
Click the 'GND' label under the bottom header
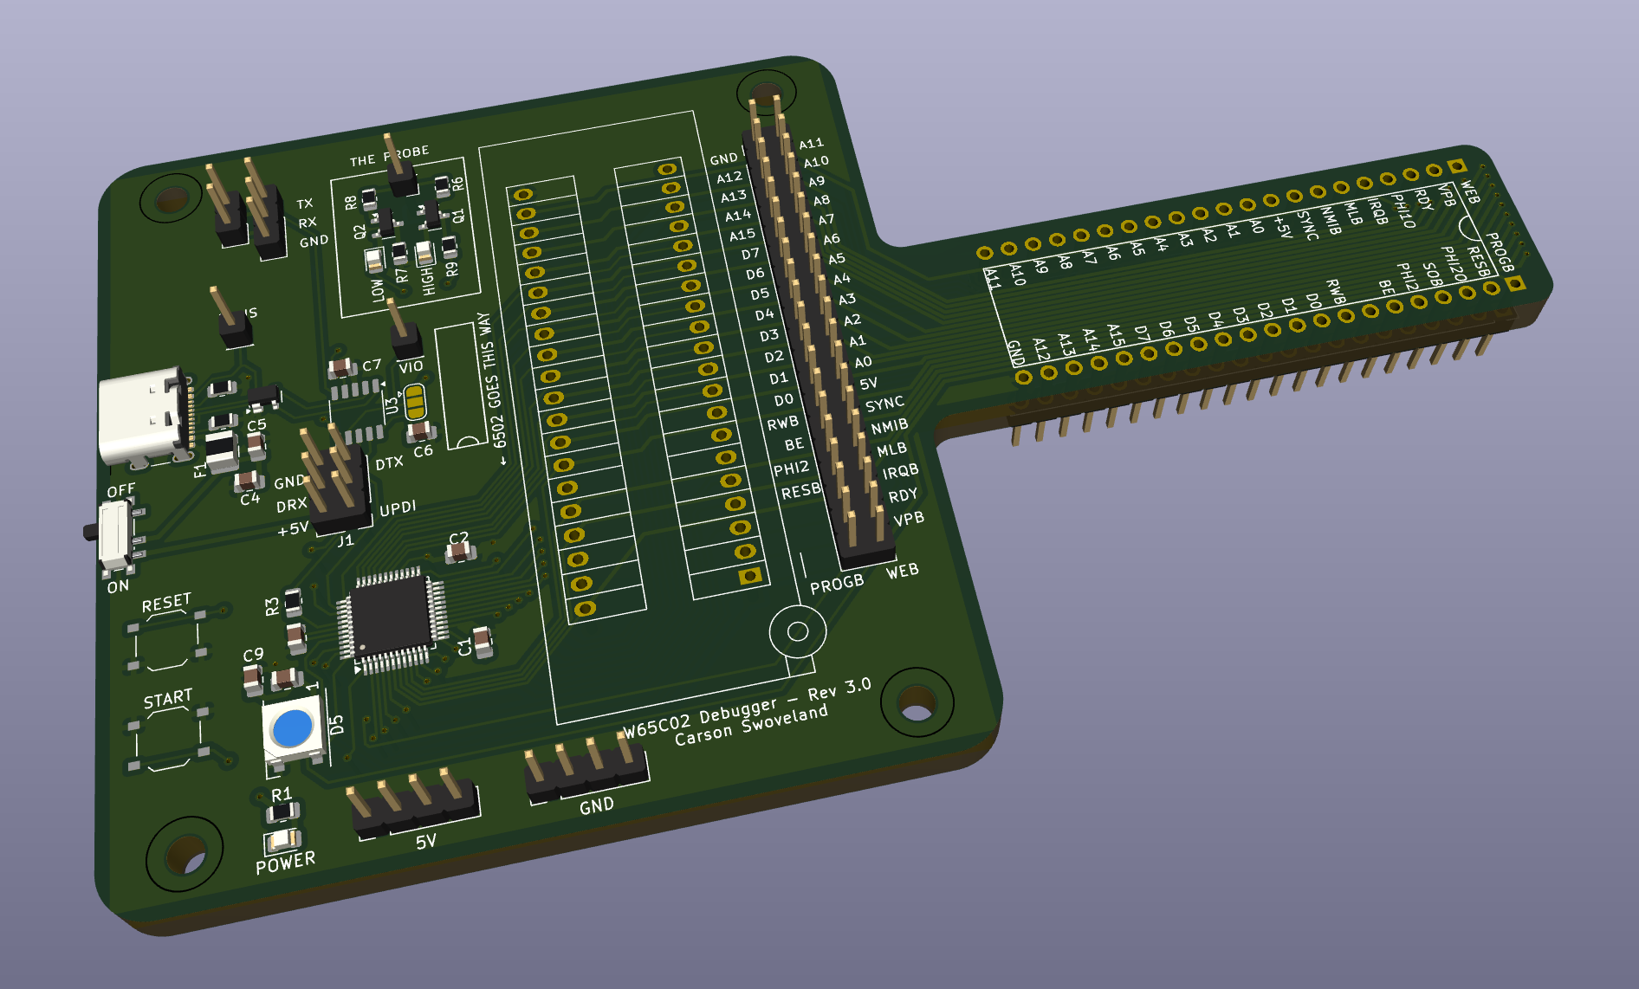coord(597,806)
